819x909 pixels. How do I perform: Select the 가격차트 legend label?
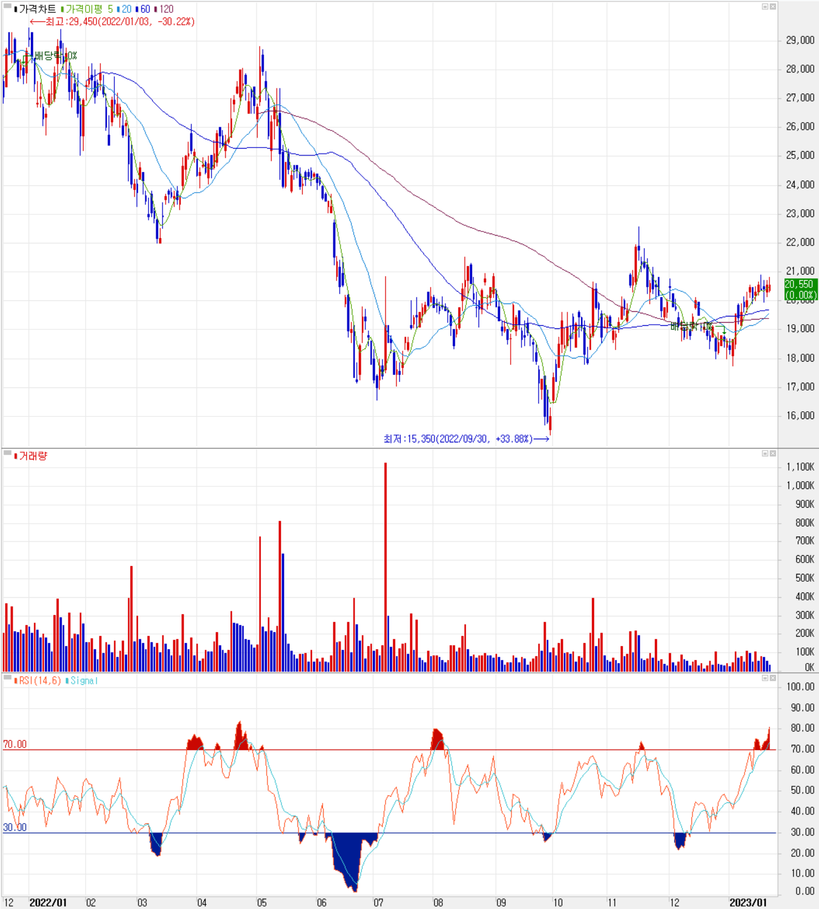[35, 9]
